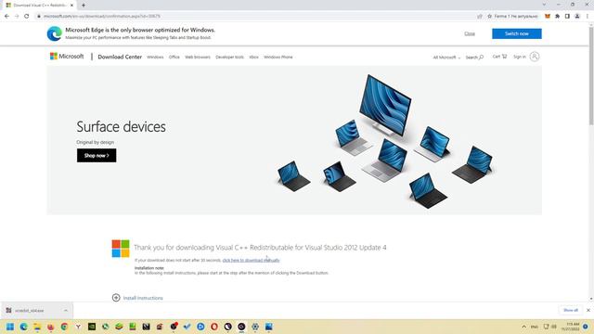This screenshot has width=594, height=334.
Task: Open the Web browsers navigation item
Action: 198,58
